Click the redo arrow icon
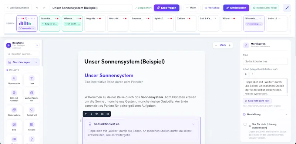296x144 pixels. click(x=44, y=8)
